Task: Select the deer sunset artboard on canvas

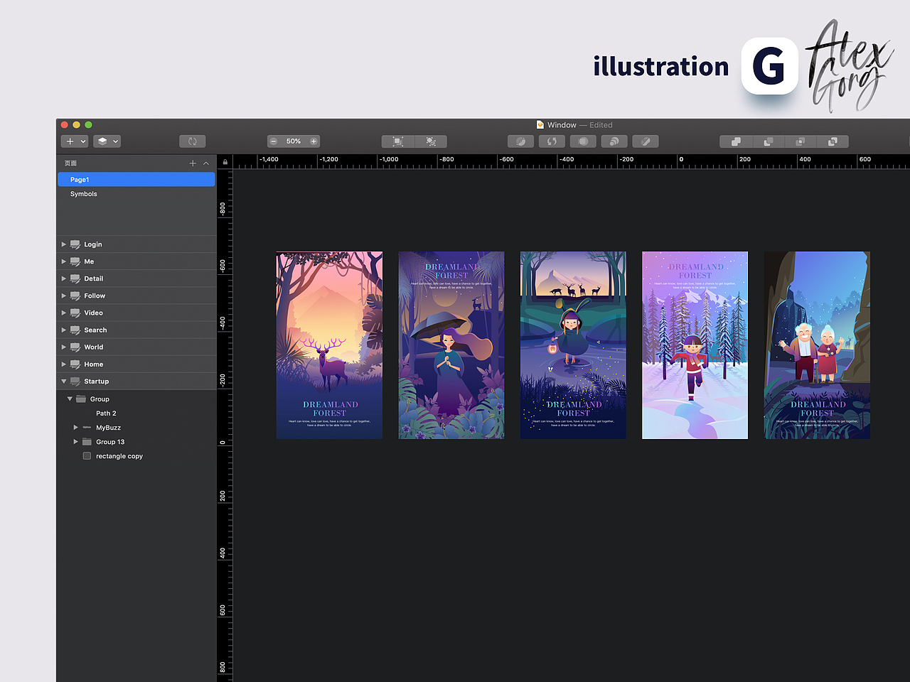Action: (x=329, y=345)
